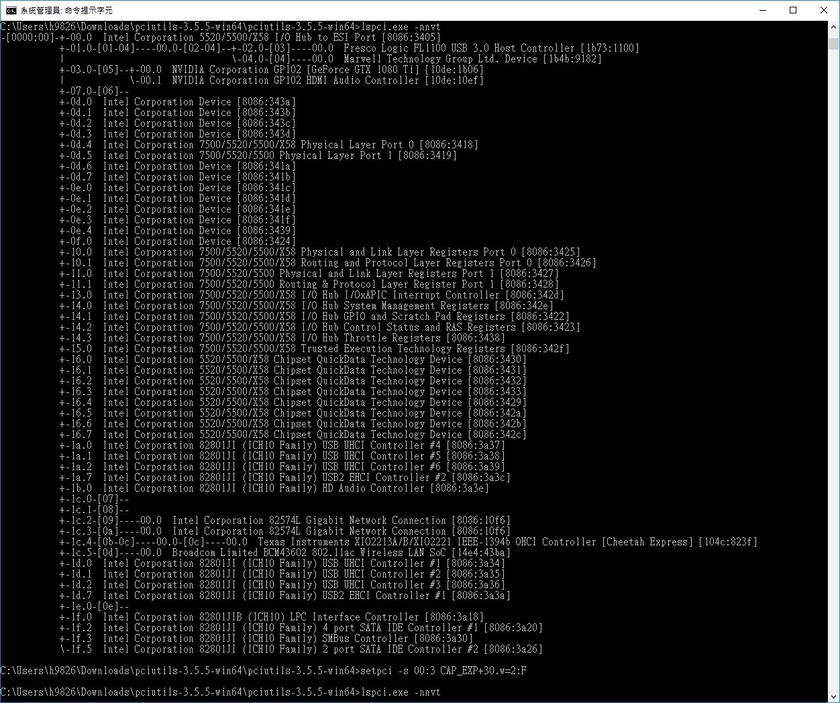
Task: Minimize the command prompt window
Action: [x=763, y=10]
